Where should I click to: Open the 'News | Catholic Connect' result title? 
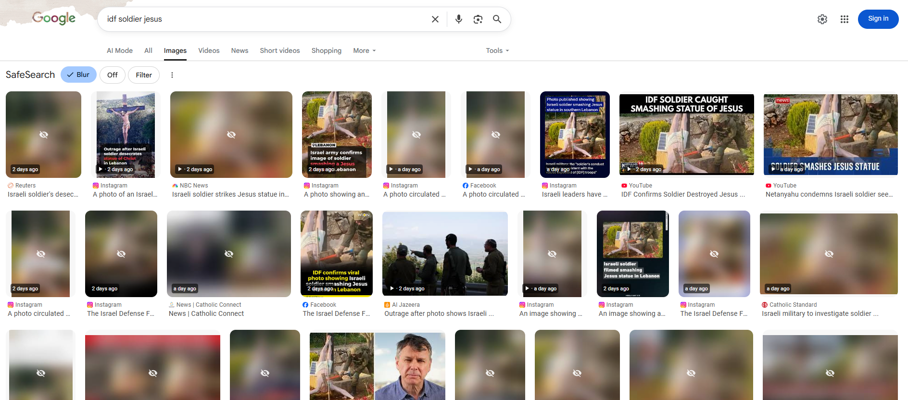click(x=206, y=313)
